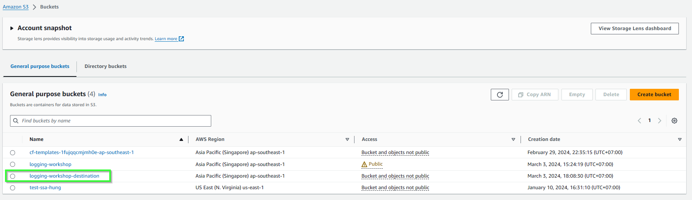Sort by Name column arrow

pos(181,139)
